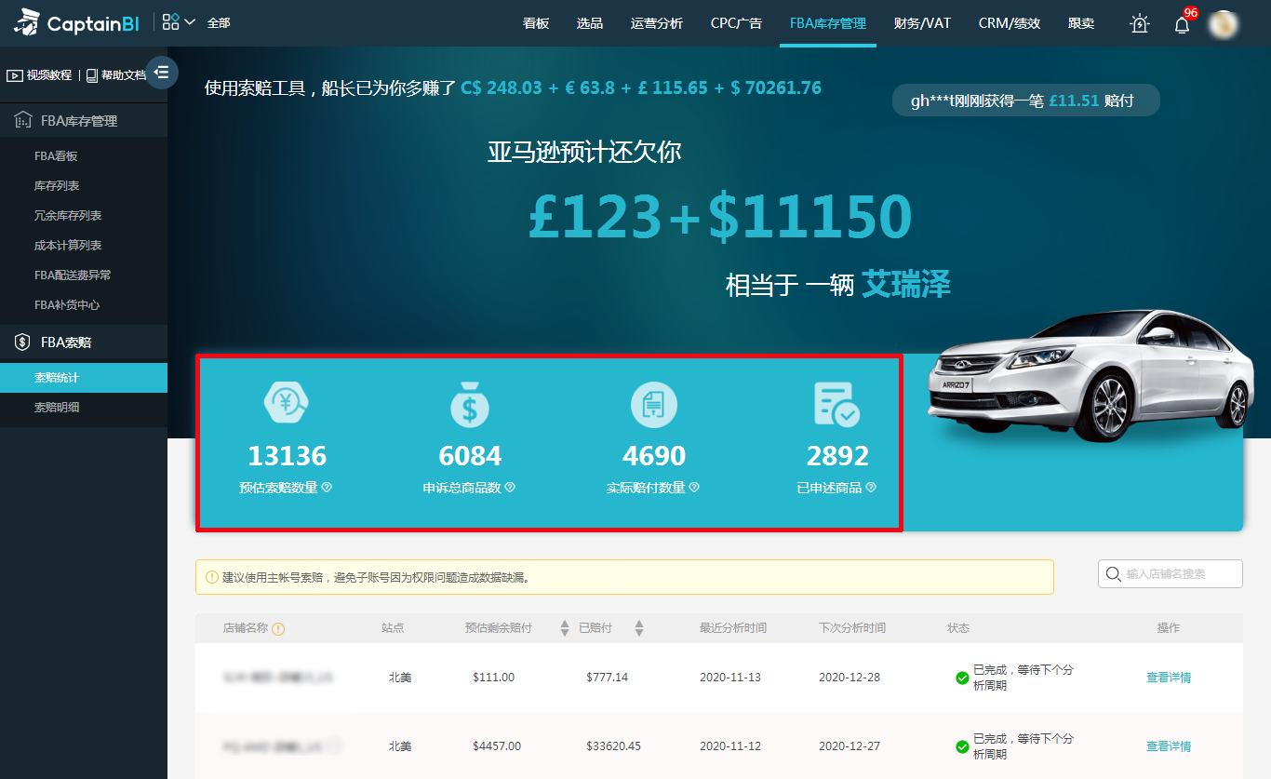The image size is (1271, 779).
Task: Click help icon beside 实际赔付数量
Action: (x=694, y=487)
